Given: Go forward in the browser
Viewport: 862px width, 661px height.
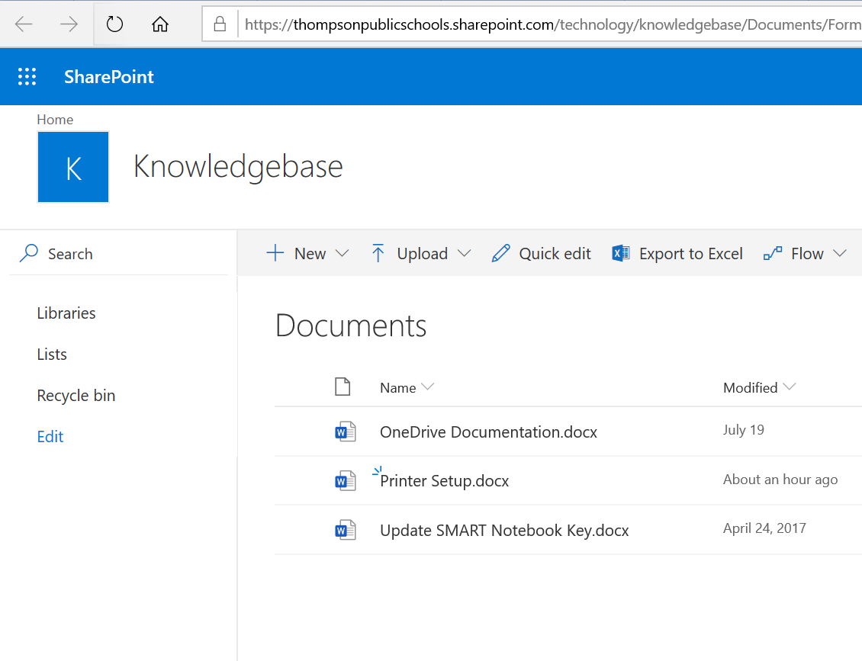Looking at the screenshot, I should point(69,24).
